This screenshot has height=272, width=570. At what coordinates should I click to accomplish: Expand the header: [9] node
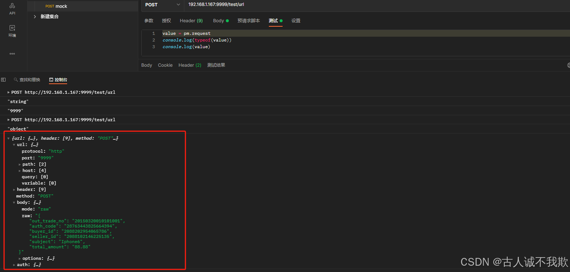click(x=14, y=190)
